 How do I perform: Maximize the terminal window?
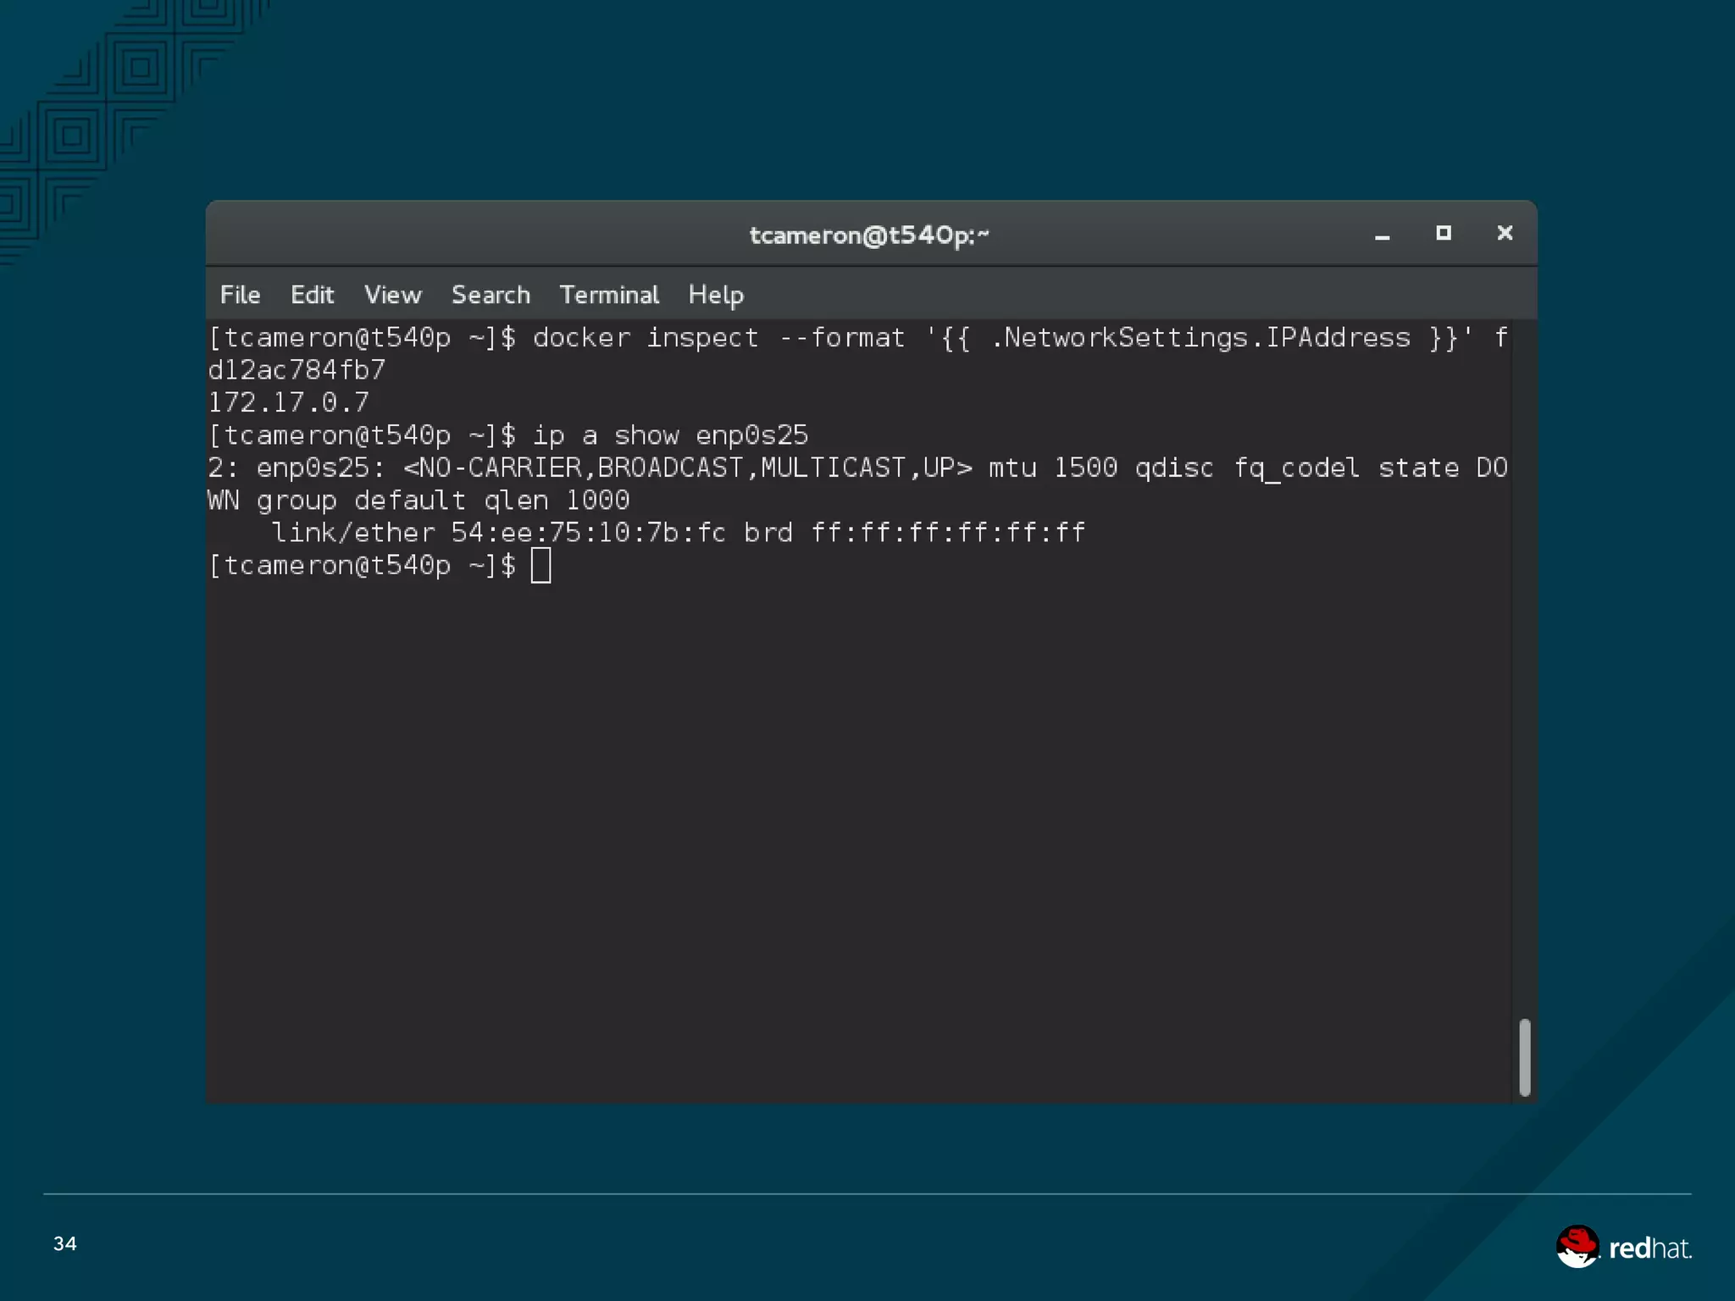[1444, 233]
